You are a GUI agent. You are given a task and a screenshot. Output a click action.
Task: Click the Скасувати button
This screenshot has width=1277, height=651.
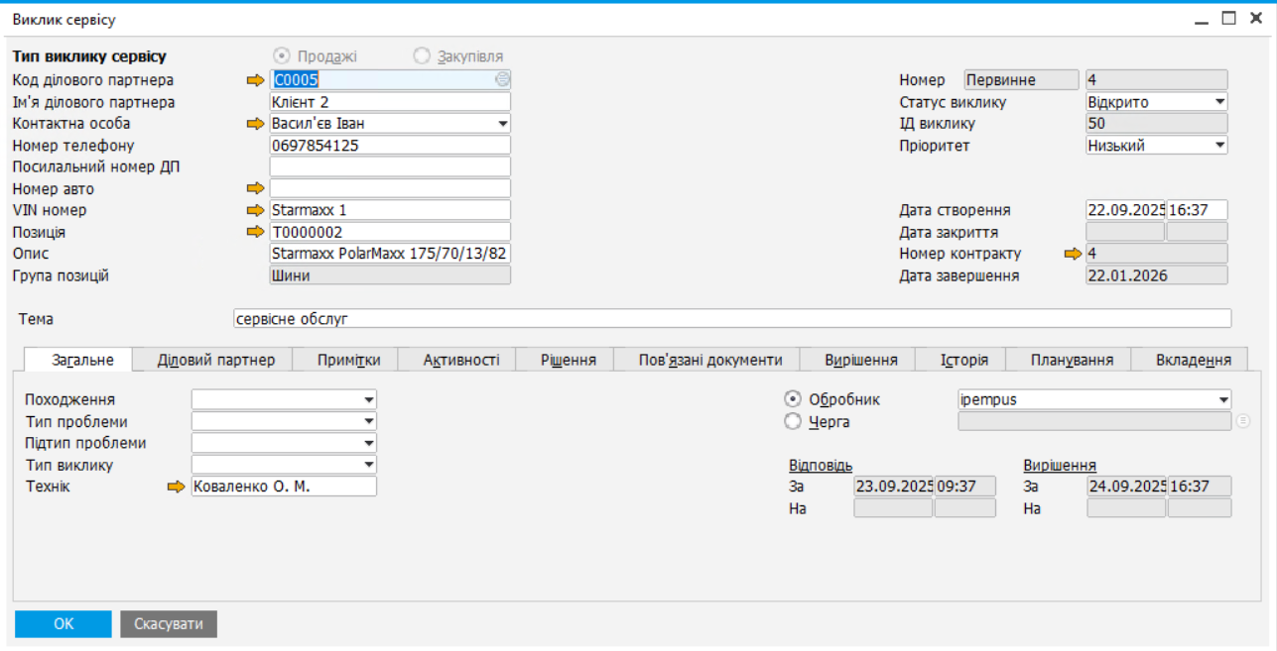[169, 624]
